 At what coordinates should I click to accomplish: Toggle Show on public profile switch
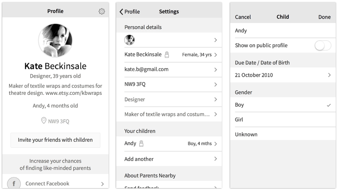coord(322,46)
